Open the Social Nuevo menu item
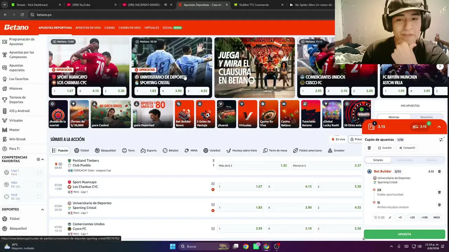The image size is (449, 252). pyautogui.click(x=172, y=28)
